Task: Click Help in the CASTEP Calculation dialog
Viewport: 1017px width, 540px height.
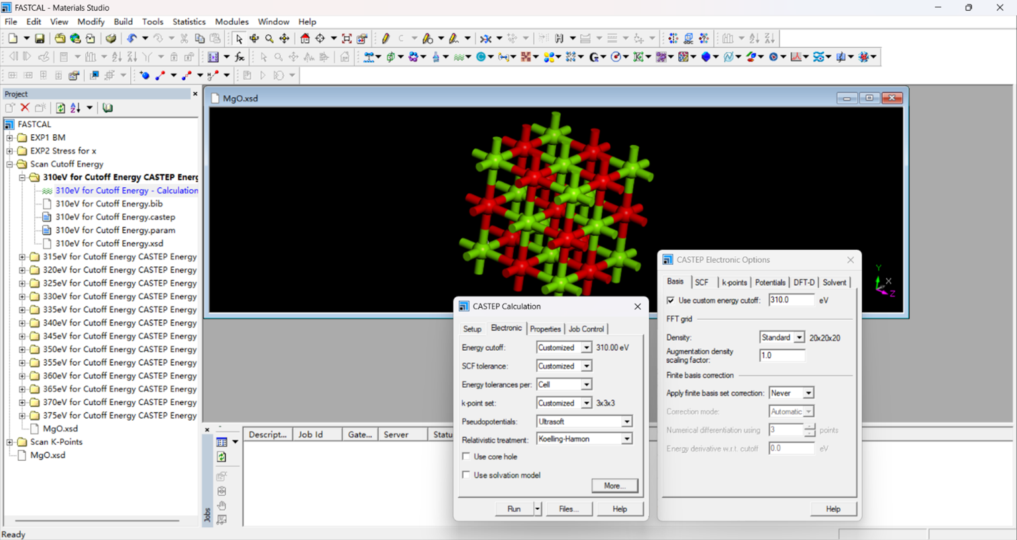Action: click(619, 509)
